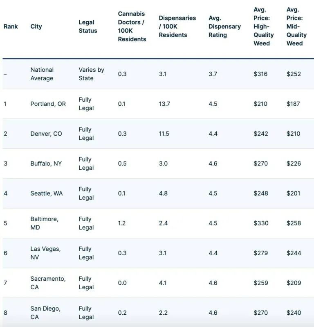Click the Varies by State cell
This screenshot has width=314, height=327.
(91, 74)
